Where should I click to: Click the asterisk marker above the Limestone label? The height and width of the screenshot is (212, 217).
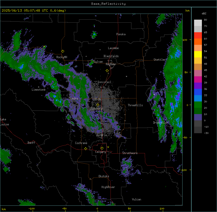coord(39,87)
